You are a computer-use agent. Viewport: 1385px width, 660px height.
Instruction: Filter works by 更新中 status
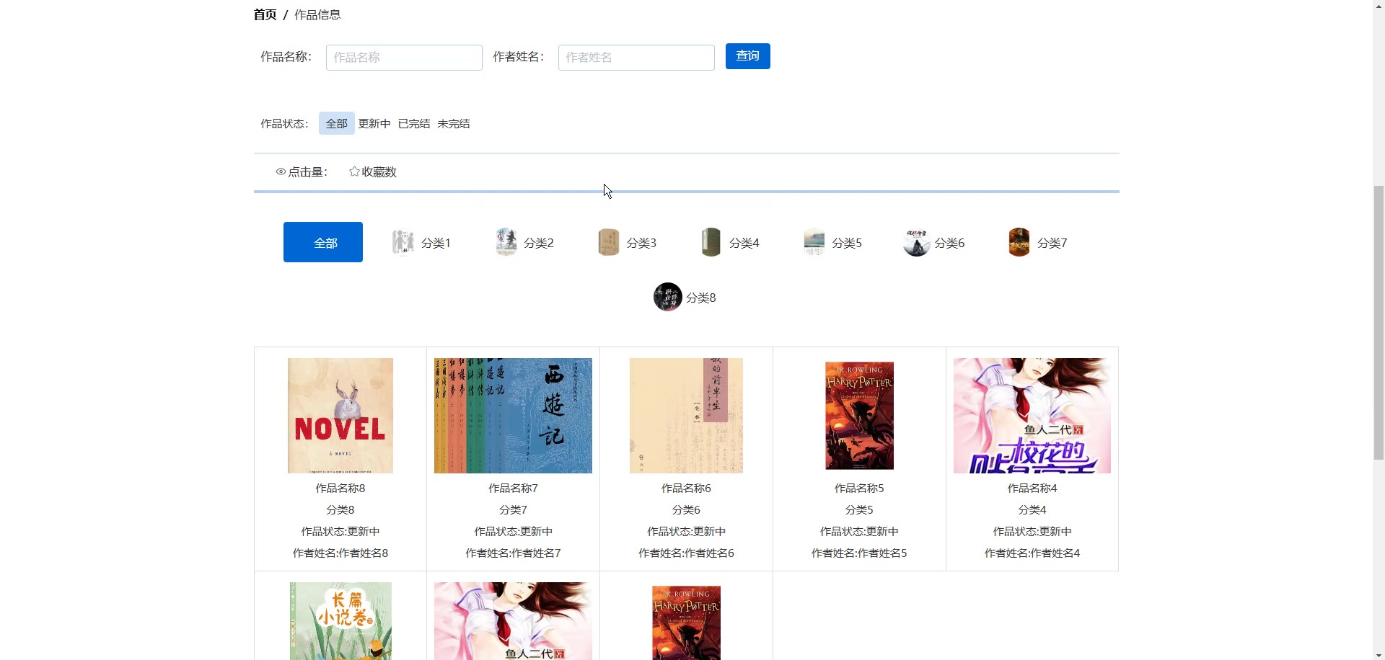[x=374, y=123]
